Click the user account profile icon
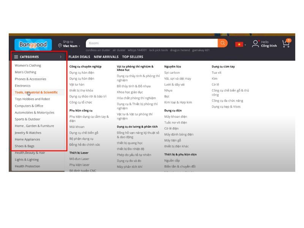Image resolution: width=304 pixels, height=228 pixels. pos(256,44)
